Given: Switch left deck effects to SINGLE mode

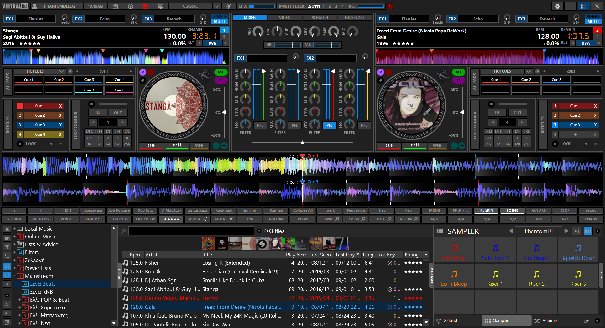Looking at the screenshot, I should coord(220,17).
